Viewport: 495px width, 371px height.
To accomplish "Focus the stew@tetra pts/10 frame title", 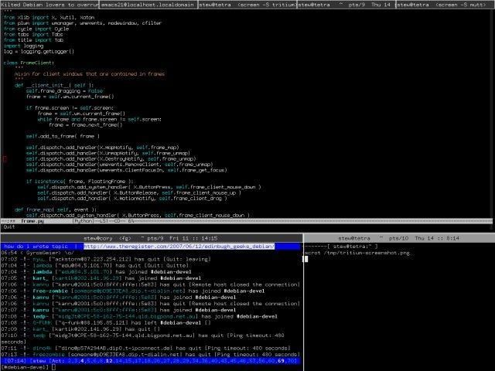I will 399,238.
